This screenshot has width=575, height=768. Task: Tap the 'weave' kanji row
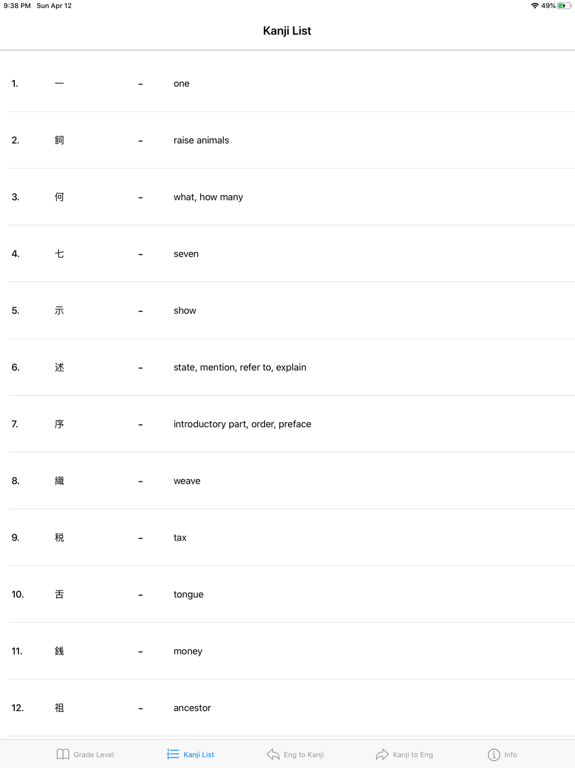tap(287, 481)
